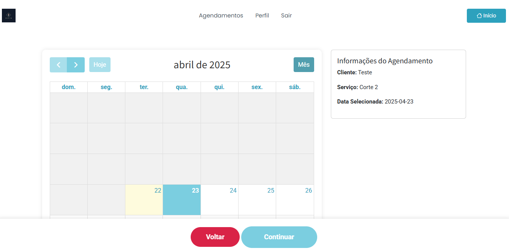Switch to Mês month view
Screen dimensions: 509x251
304,65
